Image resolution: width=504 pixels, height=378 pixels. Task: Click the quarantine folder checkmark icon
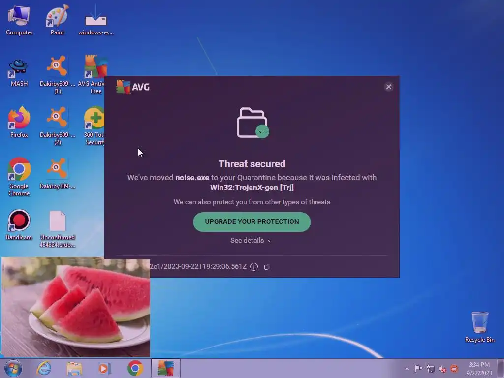[x=252, y=123]
